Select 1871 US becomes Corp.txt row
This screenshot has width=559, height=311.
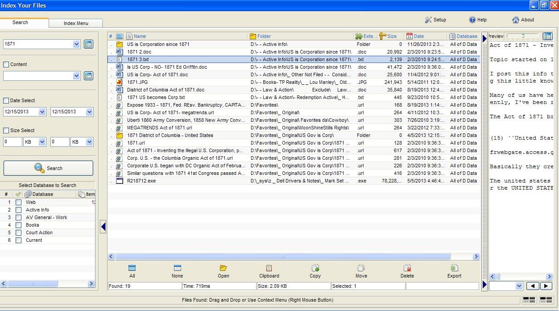[x=294, y=97]
